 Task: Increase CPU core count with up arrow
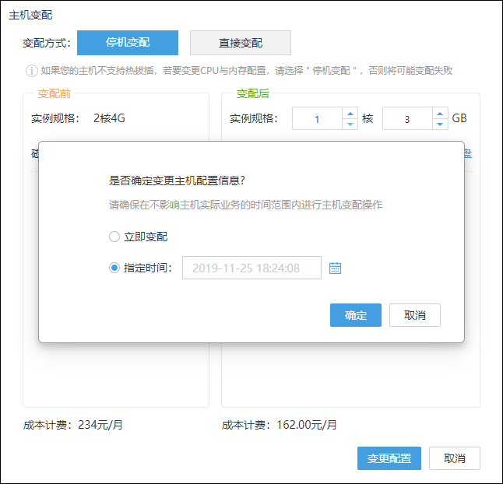(x=350, y=114)
